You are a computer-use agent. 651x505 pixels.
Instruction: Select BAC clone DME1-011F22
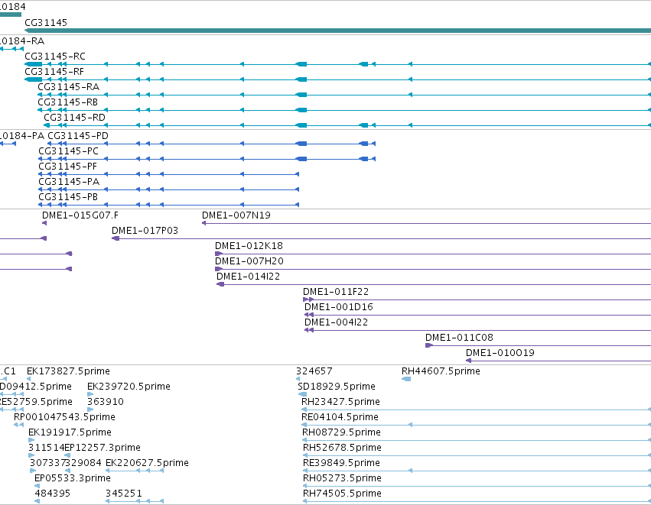click(336, 293)
